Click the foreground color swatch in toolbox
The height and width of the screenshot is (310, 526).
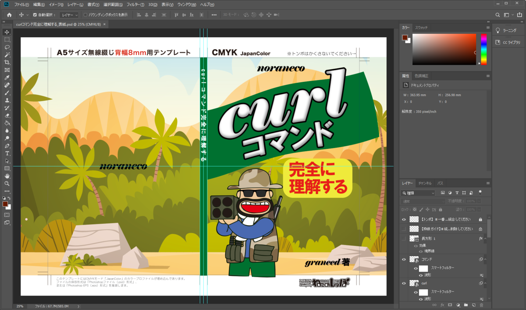coord(5,204)
